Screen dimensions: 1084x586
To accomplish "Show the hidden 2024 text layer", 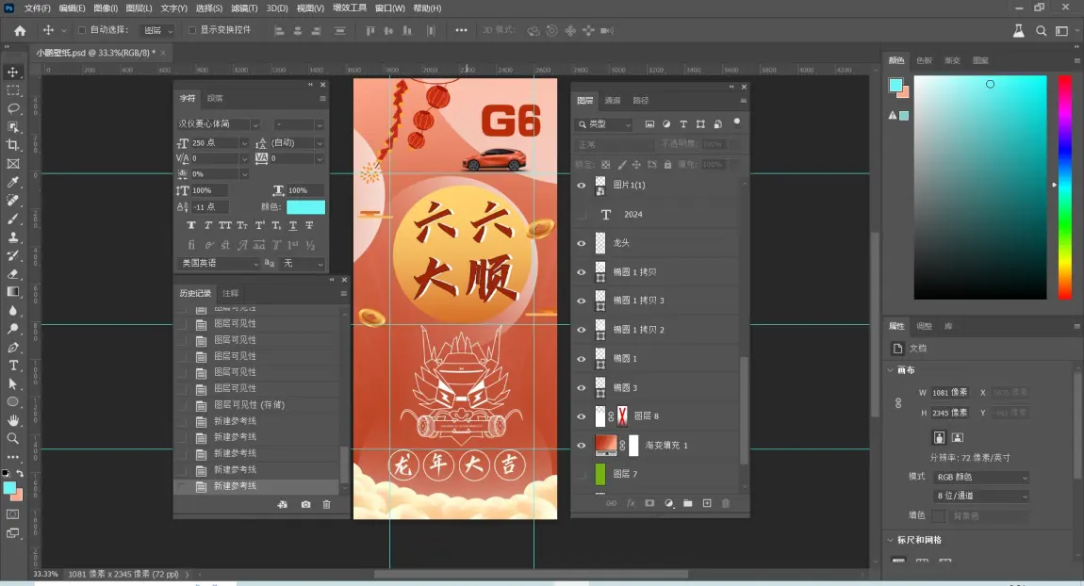I will pos(581,215).
